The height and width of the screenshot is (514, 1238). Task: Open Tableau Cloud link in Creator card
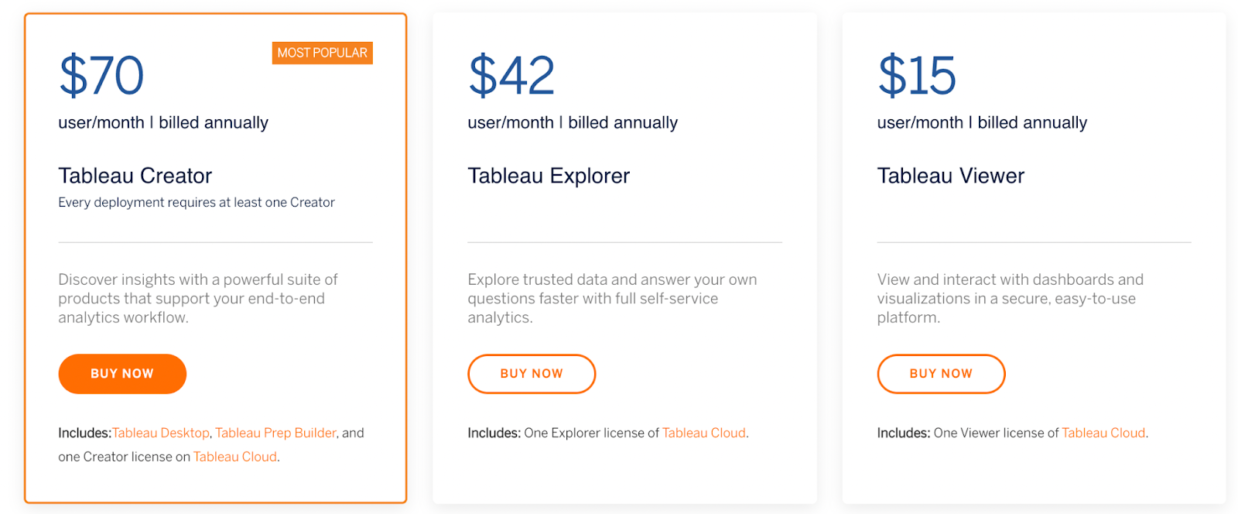tap(235, 457)
